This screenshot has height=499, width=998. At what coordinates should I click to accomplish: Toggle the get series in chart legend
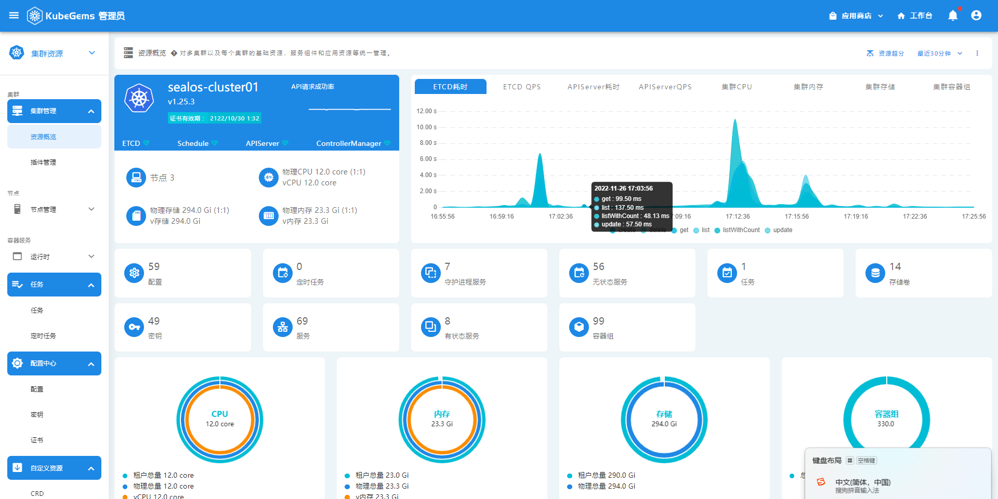(680, 230)
